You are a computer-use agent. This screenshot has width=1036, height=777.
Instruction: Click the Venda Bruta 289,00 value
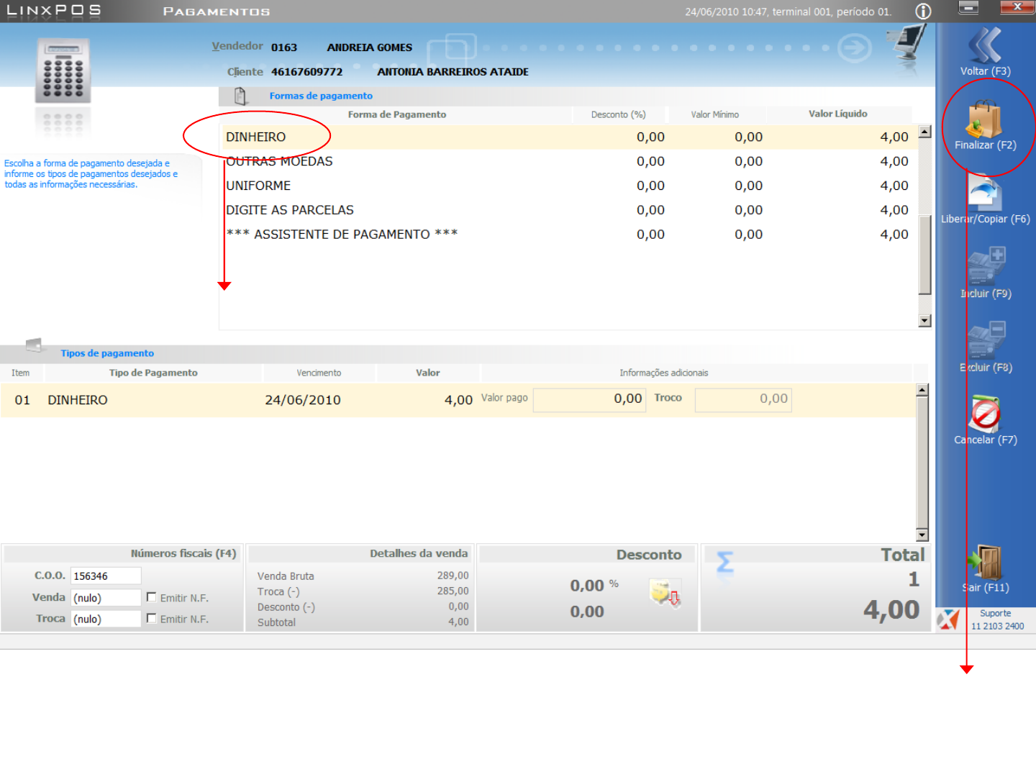pos(453,576)
